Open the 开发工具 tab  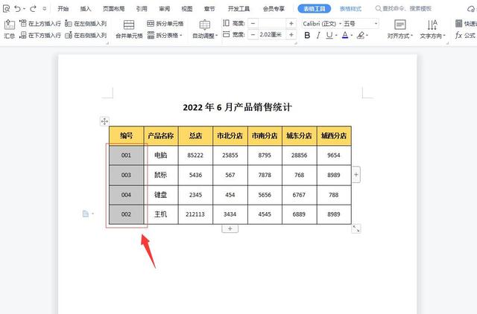point(238,8)
